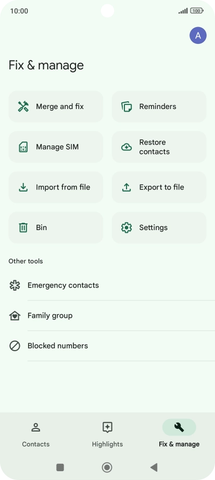This screenshot has height=480, width=215.
Task: Tap the Import from file download icon
Action: click(x=23, y=187)
